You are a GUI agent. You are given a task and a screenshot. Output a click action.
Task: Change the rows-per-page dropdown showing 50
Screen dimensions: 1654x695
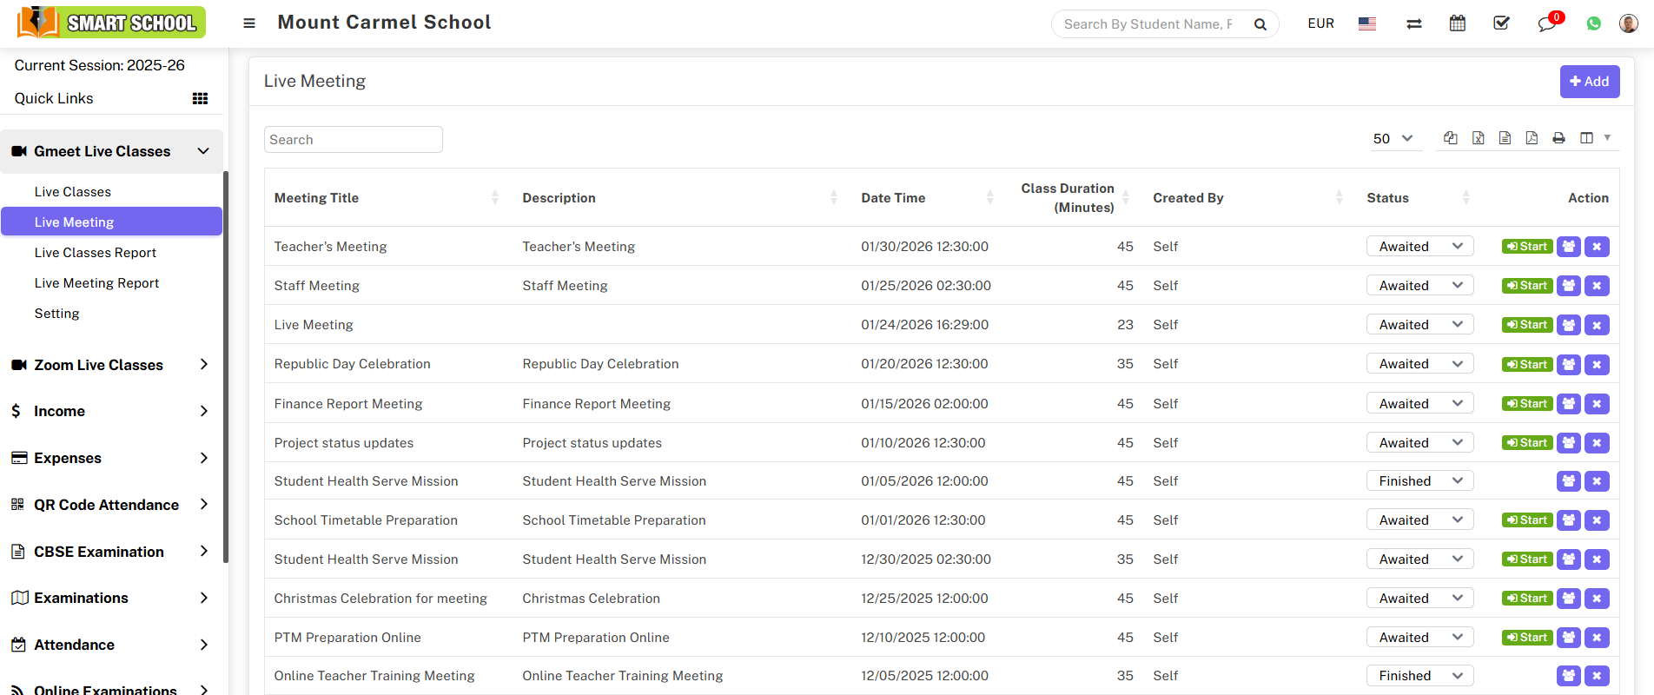pos(1393,138)
